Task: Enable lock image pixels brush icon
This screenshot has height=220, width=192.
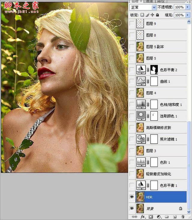Action: pyautogui.click(x=147, y=15)
